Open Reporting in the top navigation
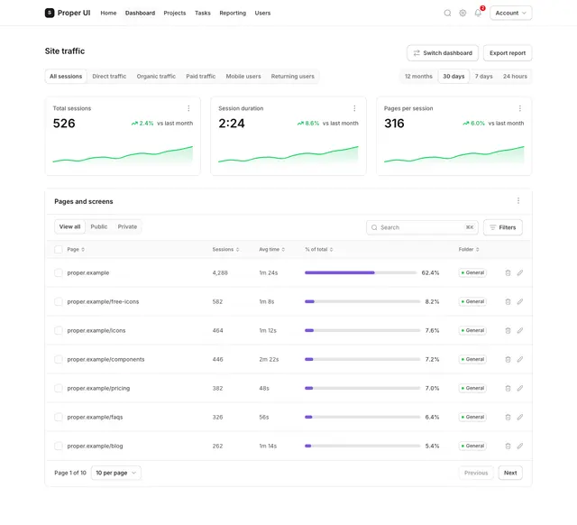577x525 pixels. point(233,13)
